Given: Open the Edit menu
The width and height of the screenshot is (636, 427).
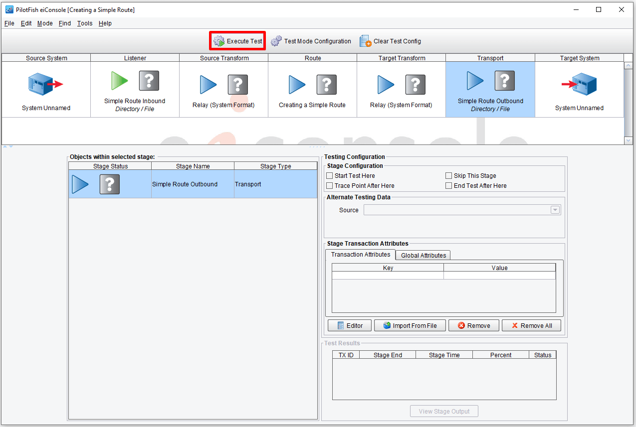Looking at the screenshot, I should click(x=26, y=23).
